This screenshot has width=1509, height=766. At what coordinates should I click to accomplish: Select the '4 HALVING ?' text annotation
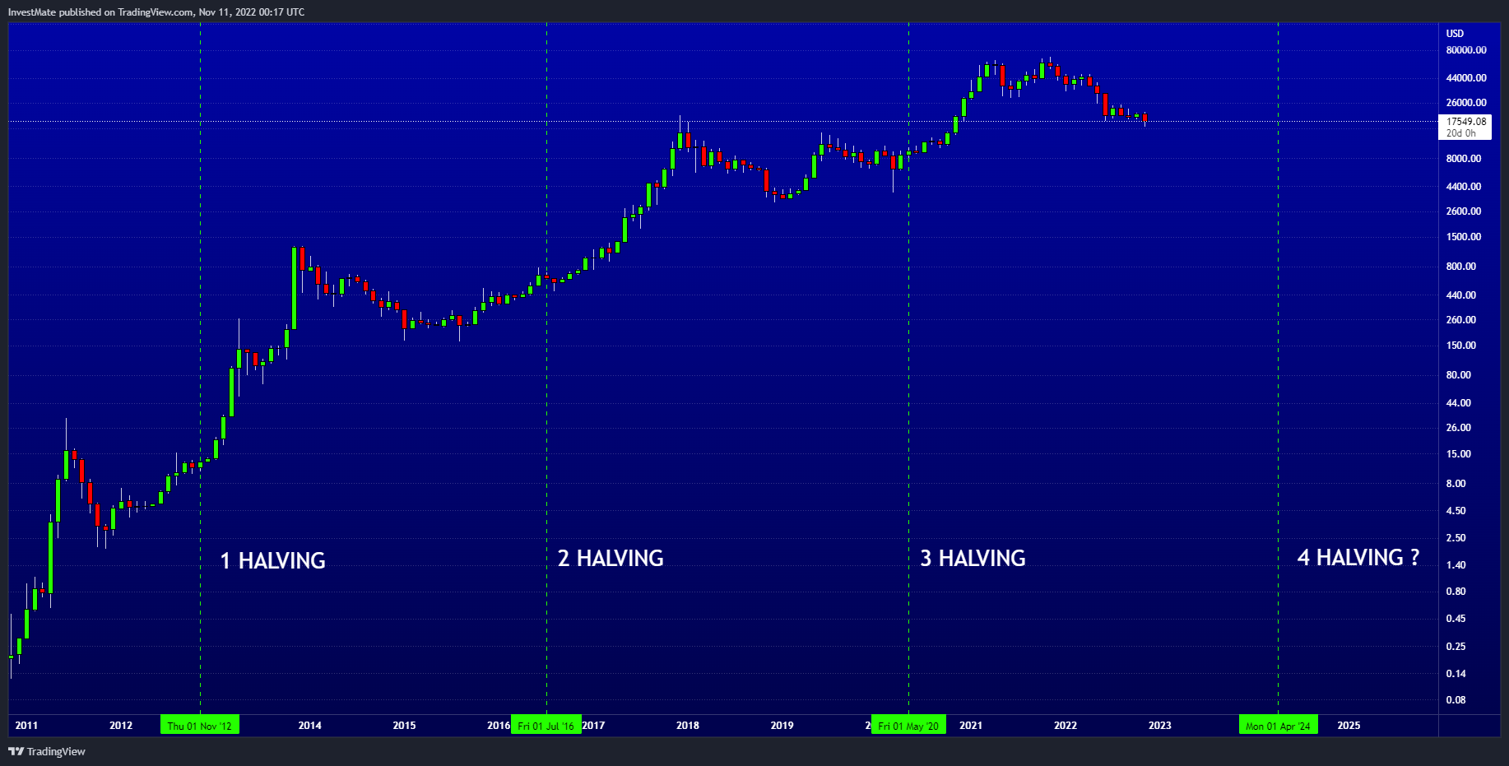[x=1358, y=557]
